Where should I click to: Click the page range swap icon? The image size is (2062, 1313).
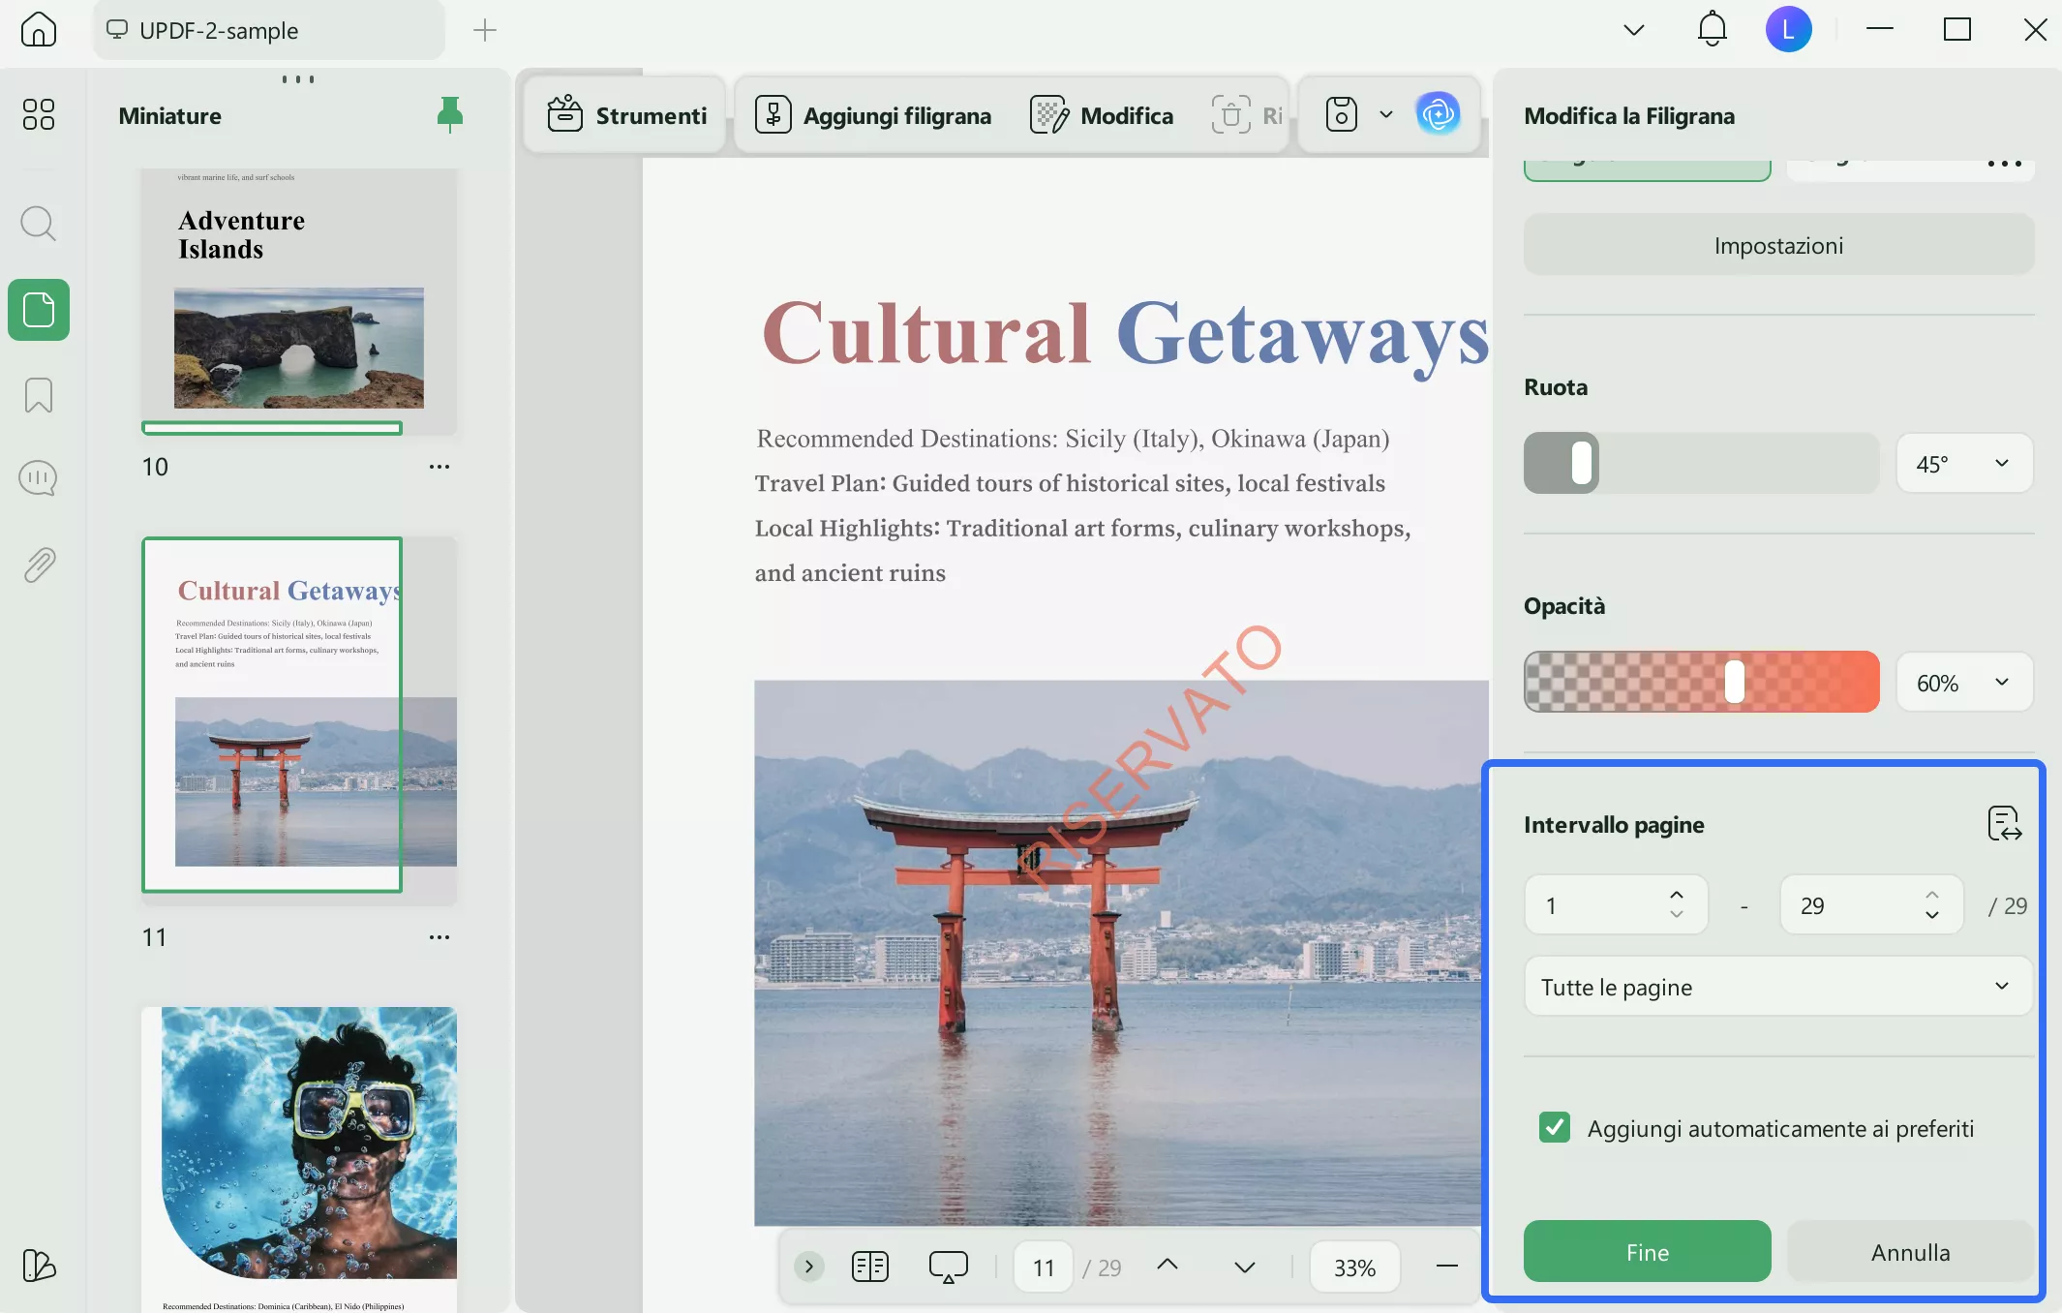pos(2004,824)
